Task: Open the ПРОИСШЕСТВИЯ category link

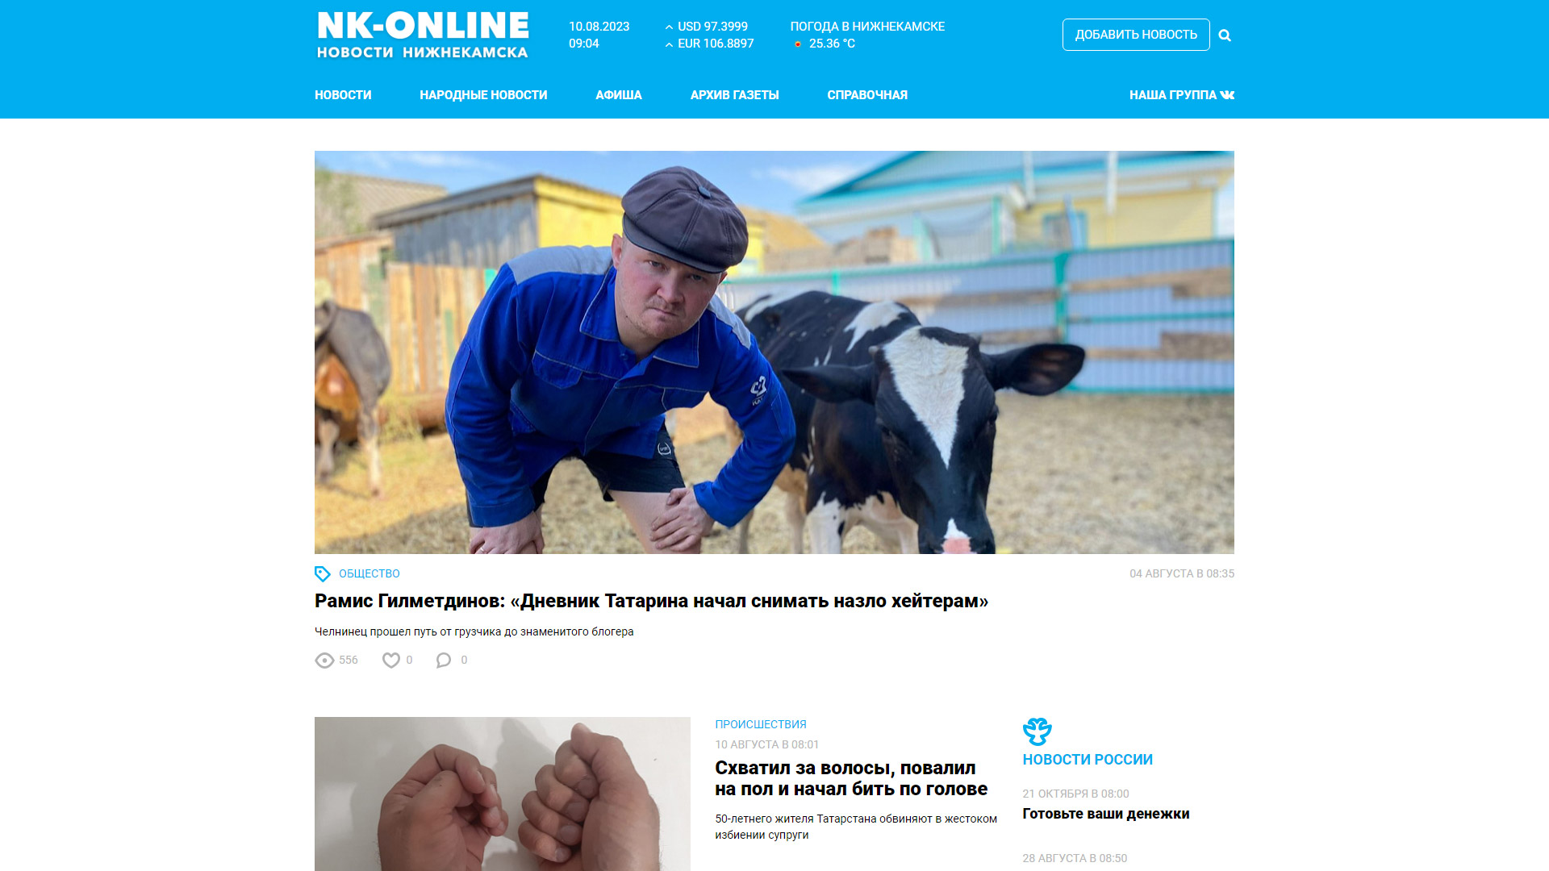Action: [x=761, y=724]
